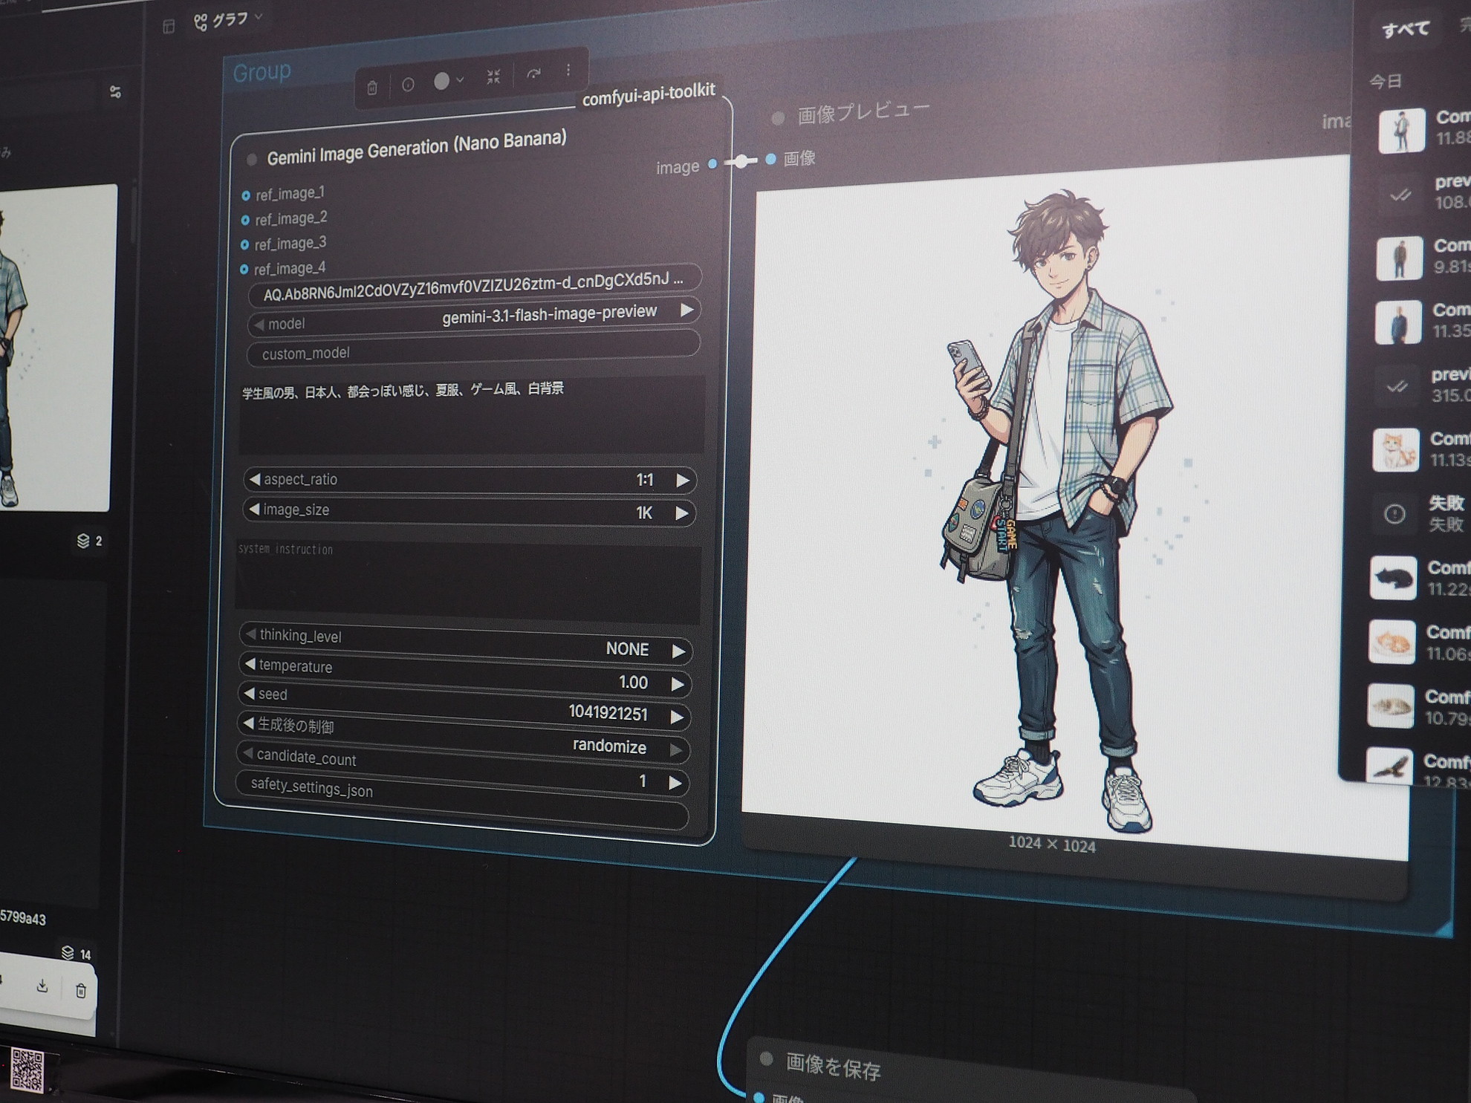
Task: Collapse the Gemini Image Generation node via its dot
Action: tap(252, 159)
